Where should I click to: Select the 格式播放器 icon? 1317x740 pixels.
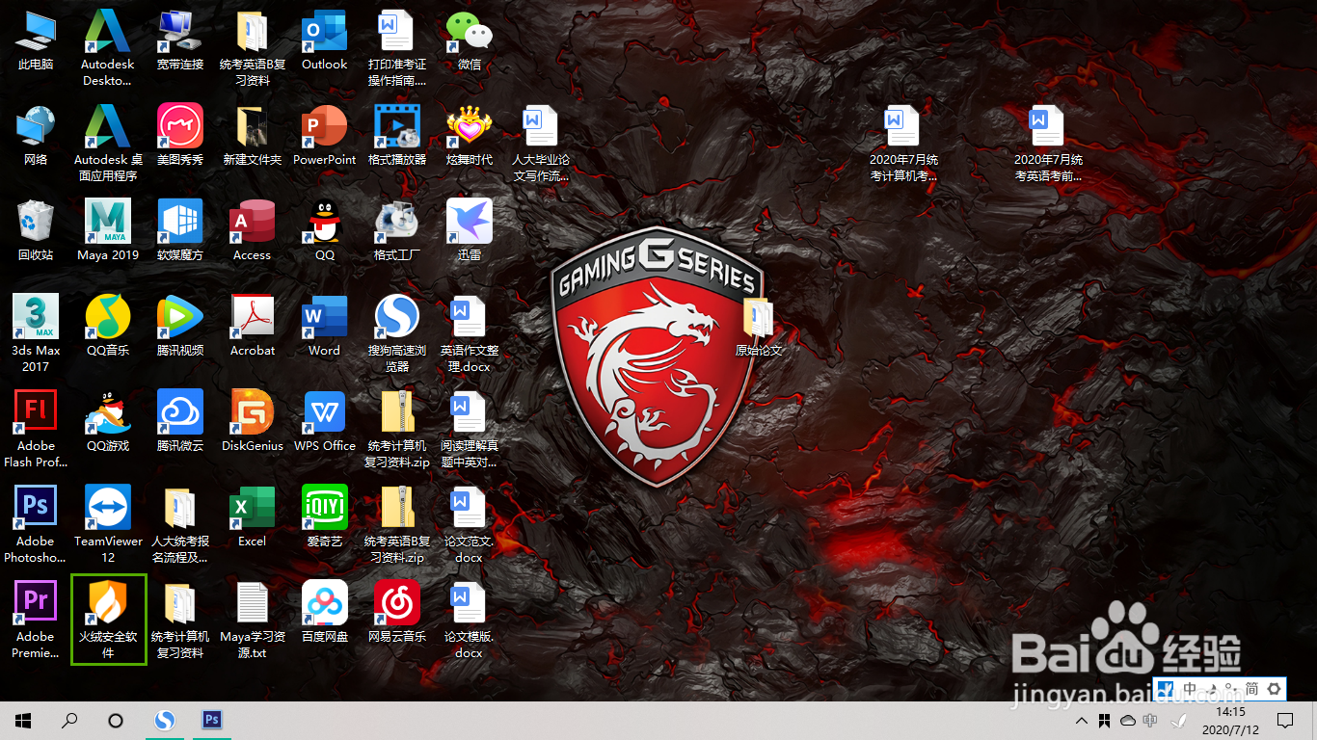tap(397, 136)
